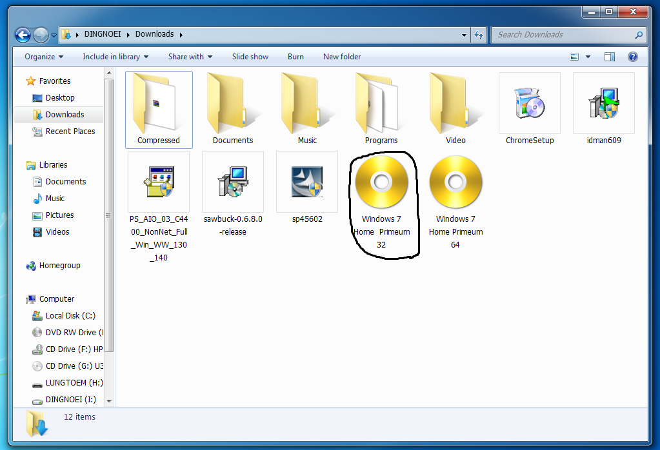Screen dimensions: 660x450
Task: Select the ChromeSetup installer file
Action: point(530,110)
